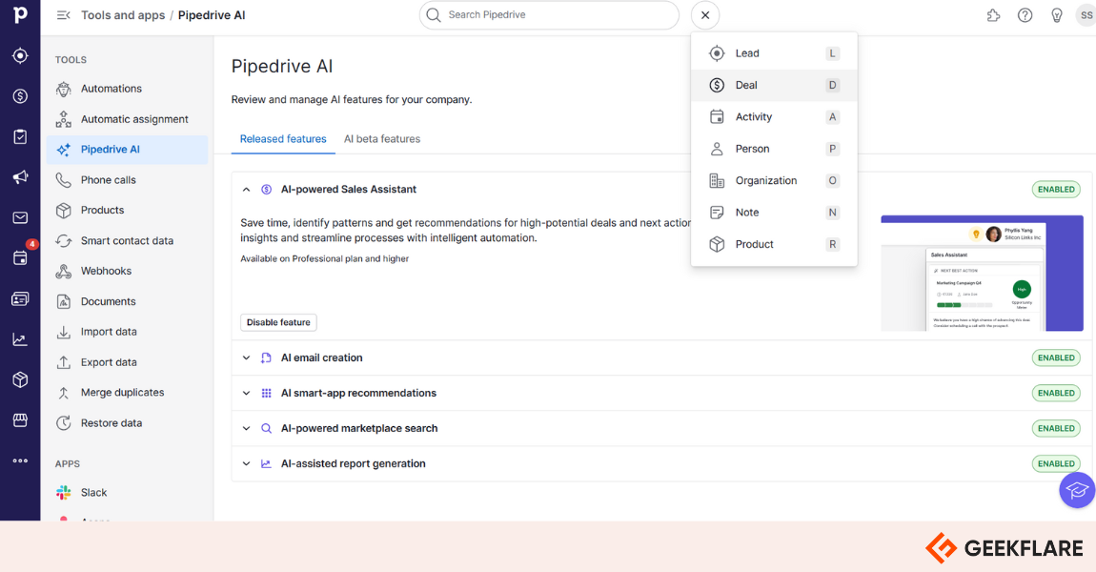
Task: Open the Contacts card icon in left navigation
Action: point(20,298)
